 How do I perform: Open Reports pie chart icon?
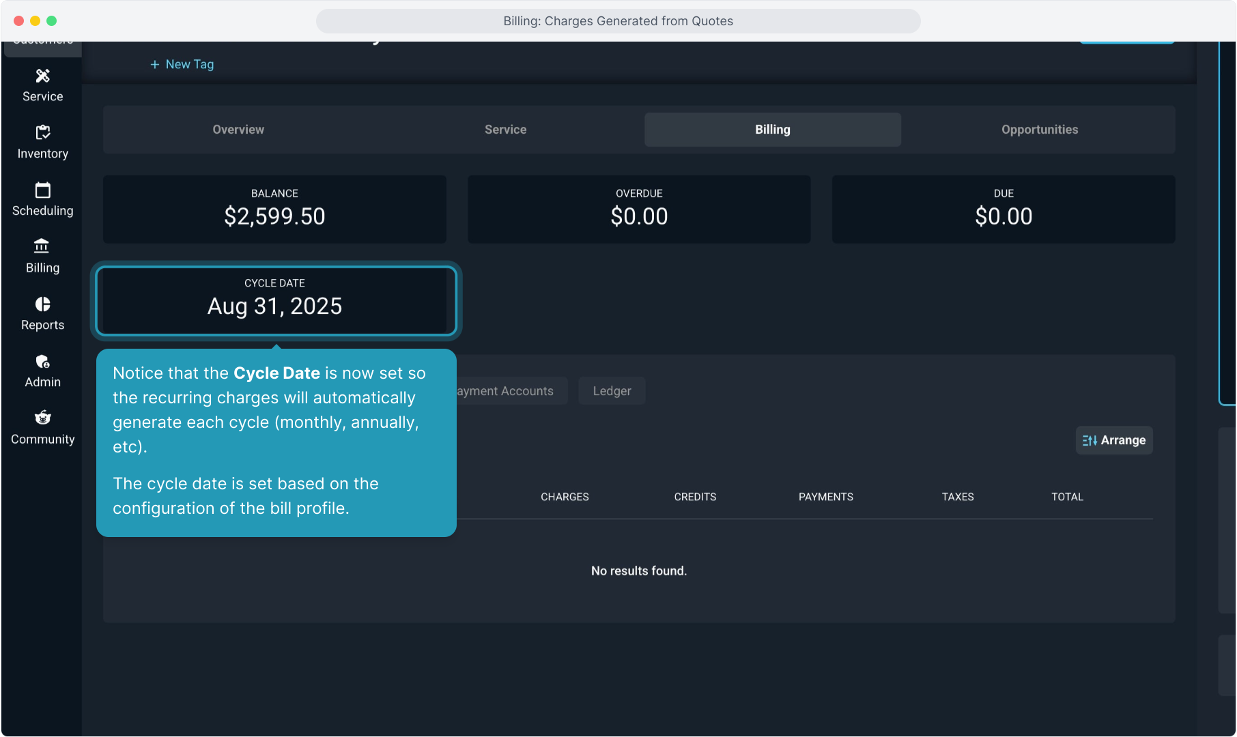42,304
